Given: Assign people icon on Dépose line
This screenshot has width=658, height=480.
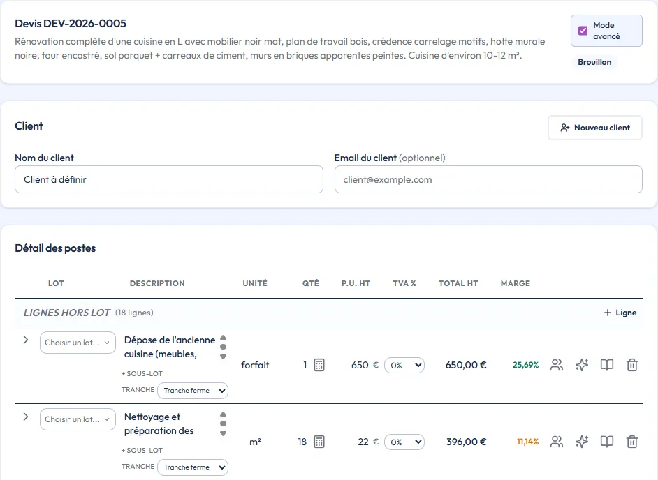Looking at the screenshot, I should click(x=557, y=365).
